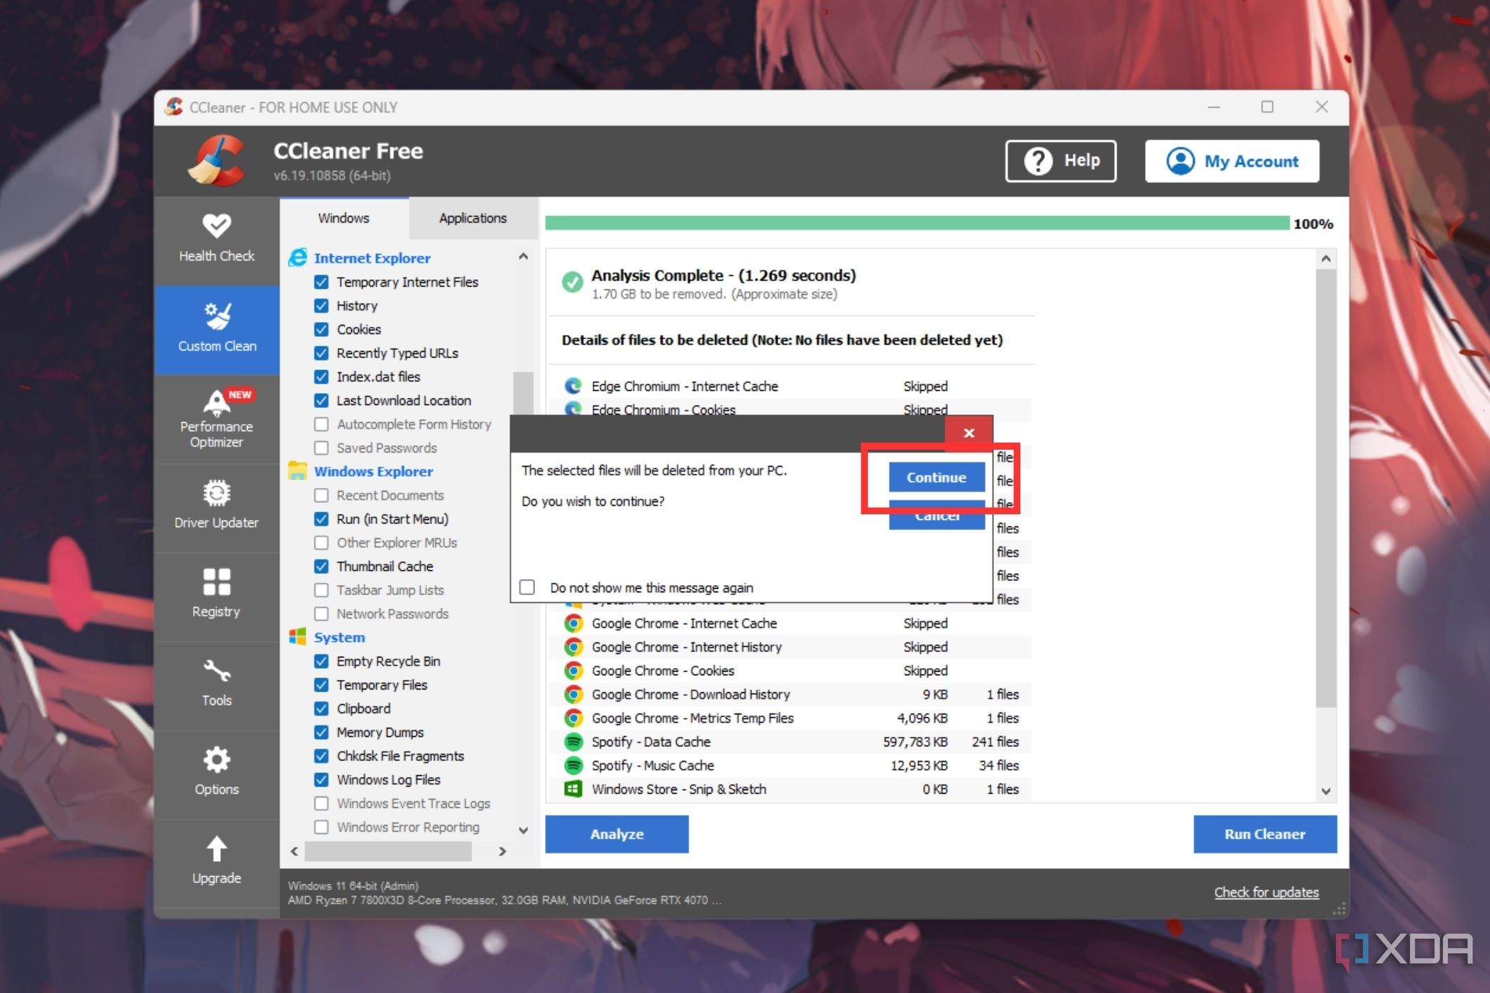1490x993 pixels.
Task: Click the Check for updates link
Action: (1266, 892)
